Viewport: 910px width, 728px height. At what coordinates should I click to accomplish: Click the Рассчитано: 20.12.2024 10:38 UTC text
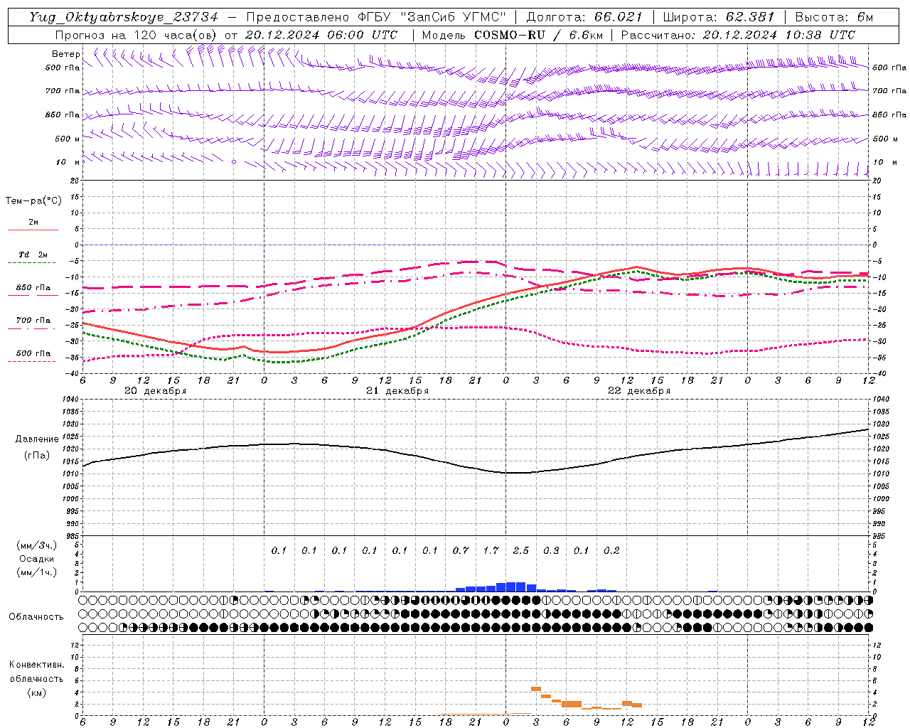point(738,35)
